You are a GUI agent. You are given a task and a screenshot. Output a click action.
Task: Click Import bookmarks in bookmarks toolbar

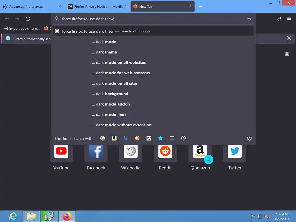point(22,29)
